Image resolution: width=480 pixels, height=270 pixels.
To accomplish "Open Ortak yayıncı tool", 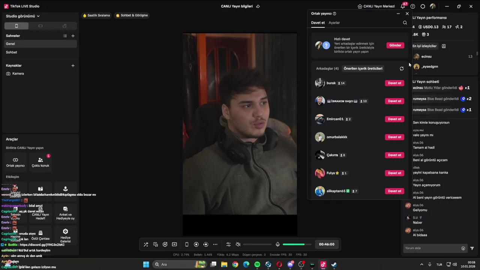I will (15, 162).
